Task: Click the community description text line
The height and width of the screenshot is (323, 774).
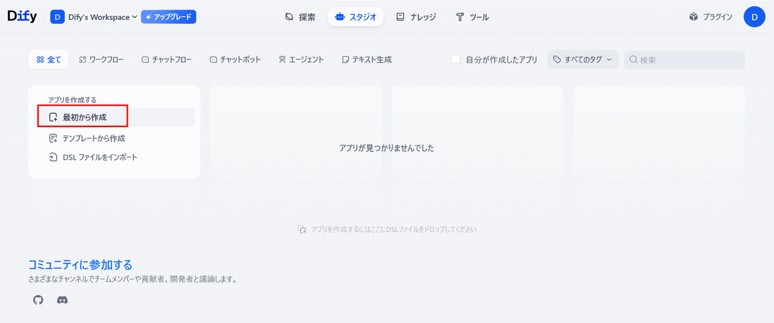Action: [132, 280]
